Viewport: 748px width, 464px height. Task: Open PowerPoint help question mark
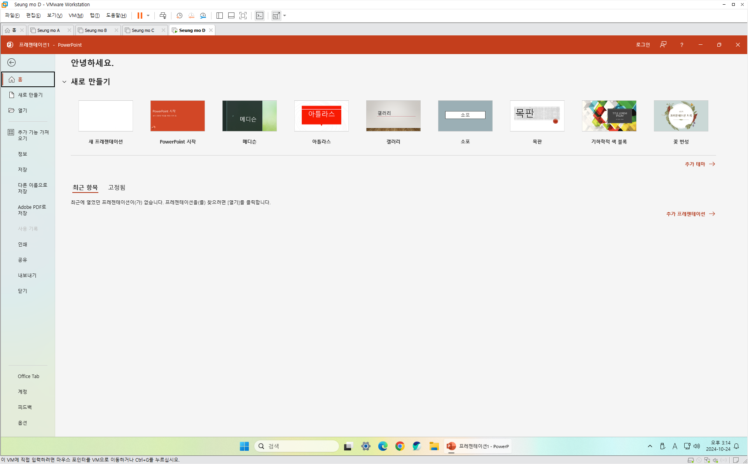pos(682,45)
